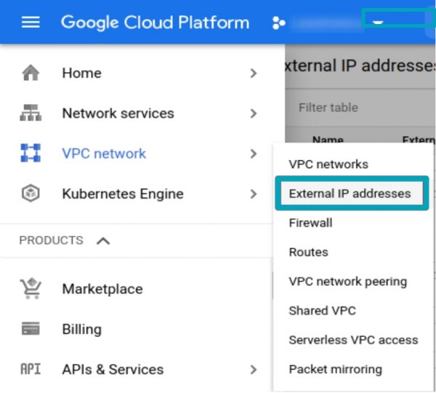Click into the Filter table field
The image size is (436, 393).
(x=349, y=108)
